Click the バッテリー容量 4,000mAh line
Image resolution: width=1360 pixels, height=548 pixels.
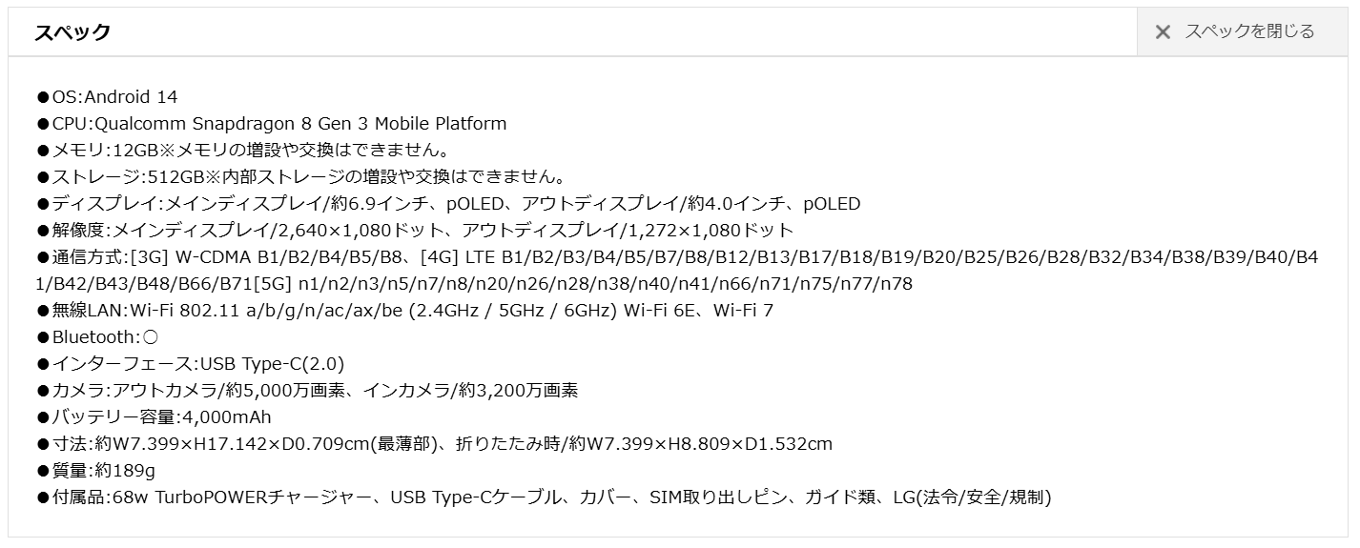pyautogui.click(x=155, y=416)
